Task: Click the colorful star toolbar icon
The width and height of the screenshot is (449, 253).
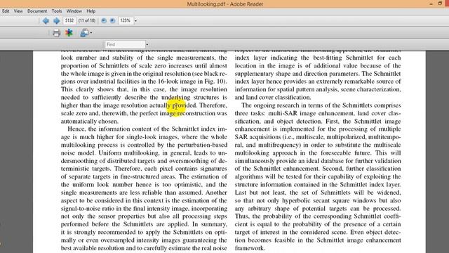Action: (69, 33)
